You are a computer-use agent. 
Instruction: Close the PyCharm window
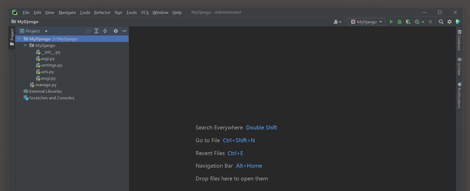click(455, 12)
